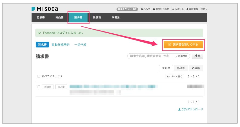Expand all rows with すべて開く
Viewport: 240px width, 127px height.
(x=175, y=76)
